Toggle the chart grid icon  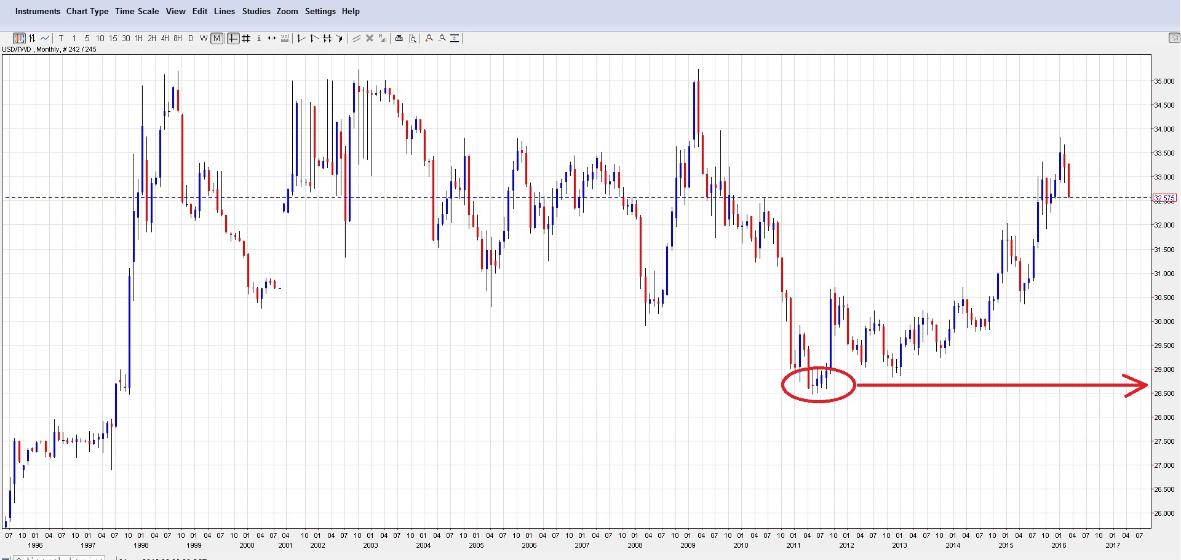[x=246, y=38]
